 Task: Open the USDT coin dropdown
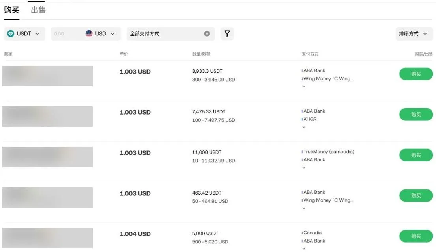[x=24, y=33]
